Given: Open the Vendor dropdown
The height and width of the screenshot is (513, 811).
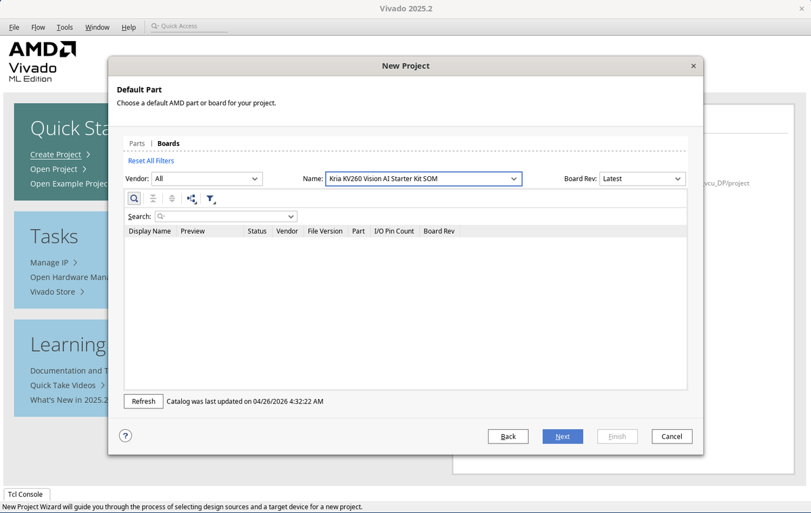Looking at the screenshot, I should click(207, 179).
